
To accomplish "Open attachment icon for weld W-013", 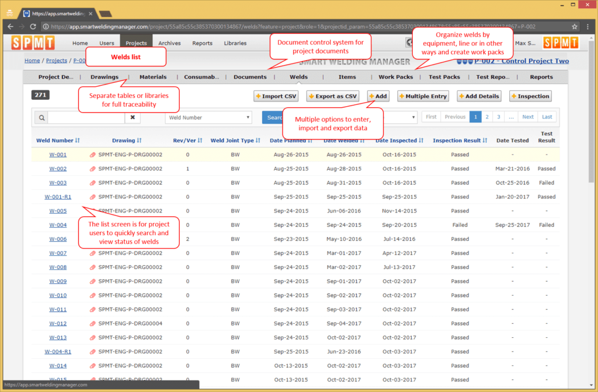I will click(93, 338).
